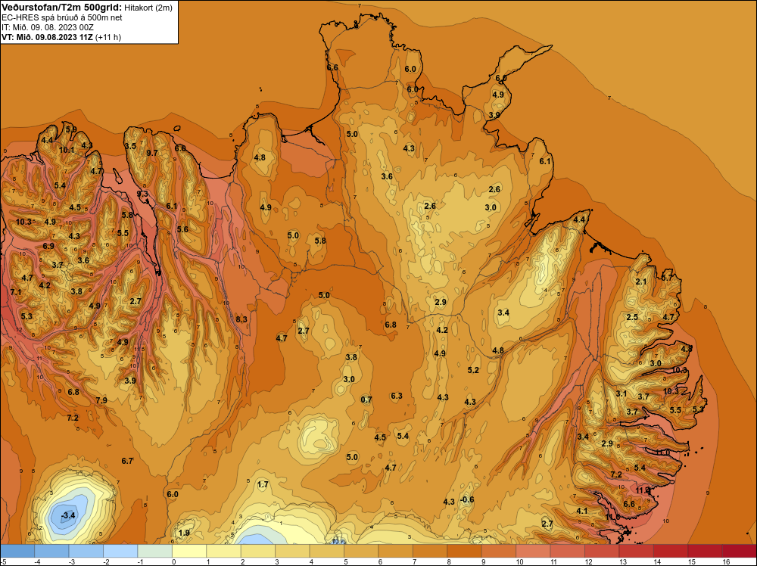Pick legend swatch between 15 and 16
Screen dimensions: 757x566
706,551
